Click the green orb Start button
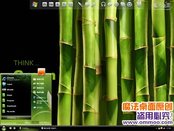The image size is (174, 131). (x=4, y=128)
